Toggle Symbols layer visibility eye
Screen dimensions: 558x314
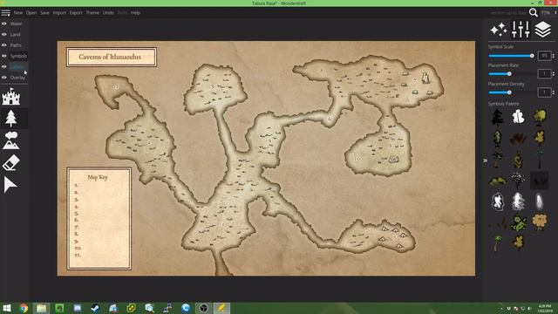pos(3,56)
